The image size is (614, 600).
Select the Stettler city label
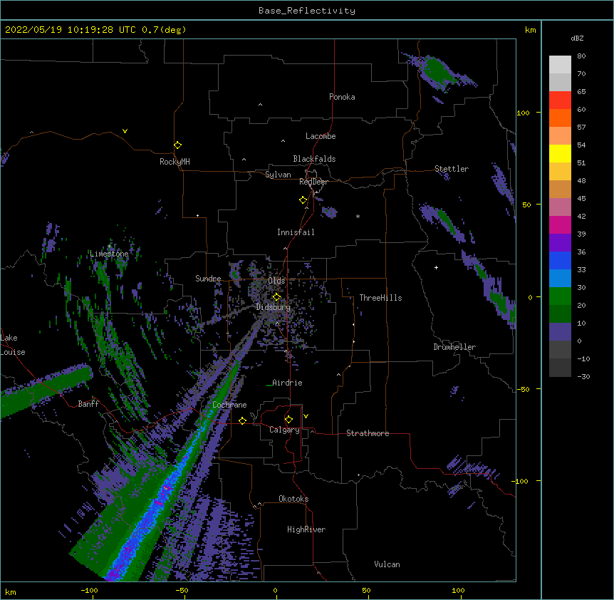tap(452, 169)
